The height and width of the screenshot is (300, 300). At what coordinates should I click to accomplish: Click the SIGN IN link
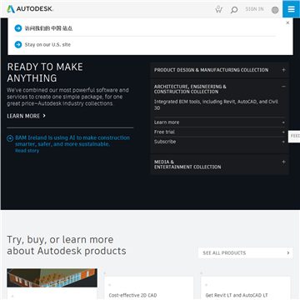pos(254,9)
